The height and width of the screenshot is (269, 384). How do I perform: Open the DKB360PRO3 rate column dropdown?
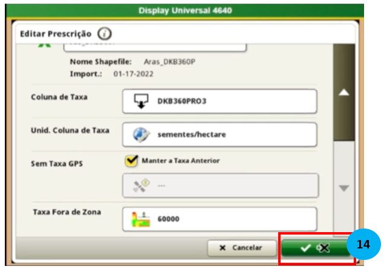click(x=219, y=101)
